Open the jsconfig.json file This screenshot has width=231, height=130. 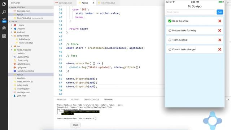pyautogui.click(x=23, y=89)
